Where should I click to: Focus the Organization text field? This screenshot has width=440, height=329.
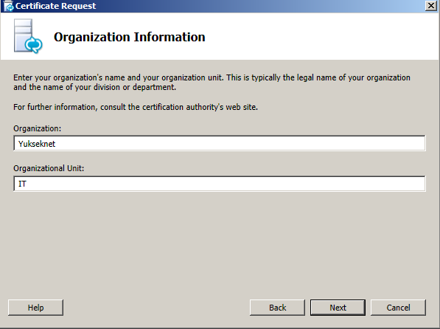pyautogui.click(x=220, y=143)
